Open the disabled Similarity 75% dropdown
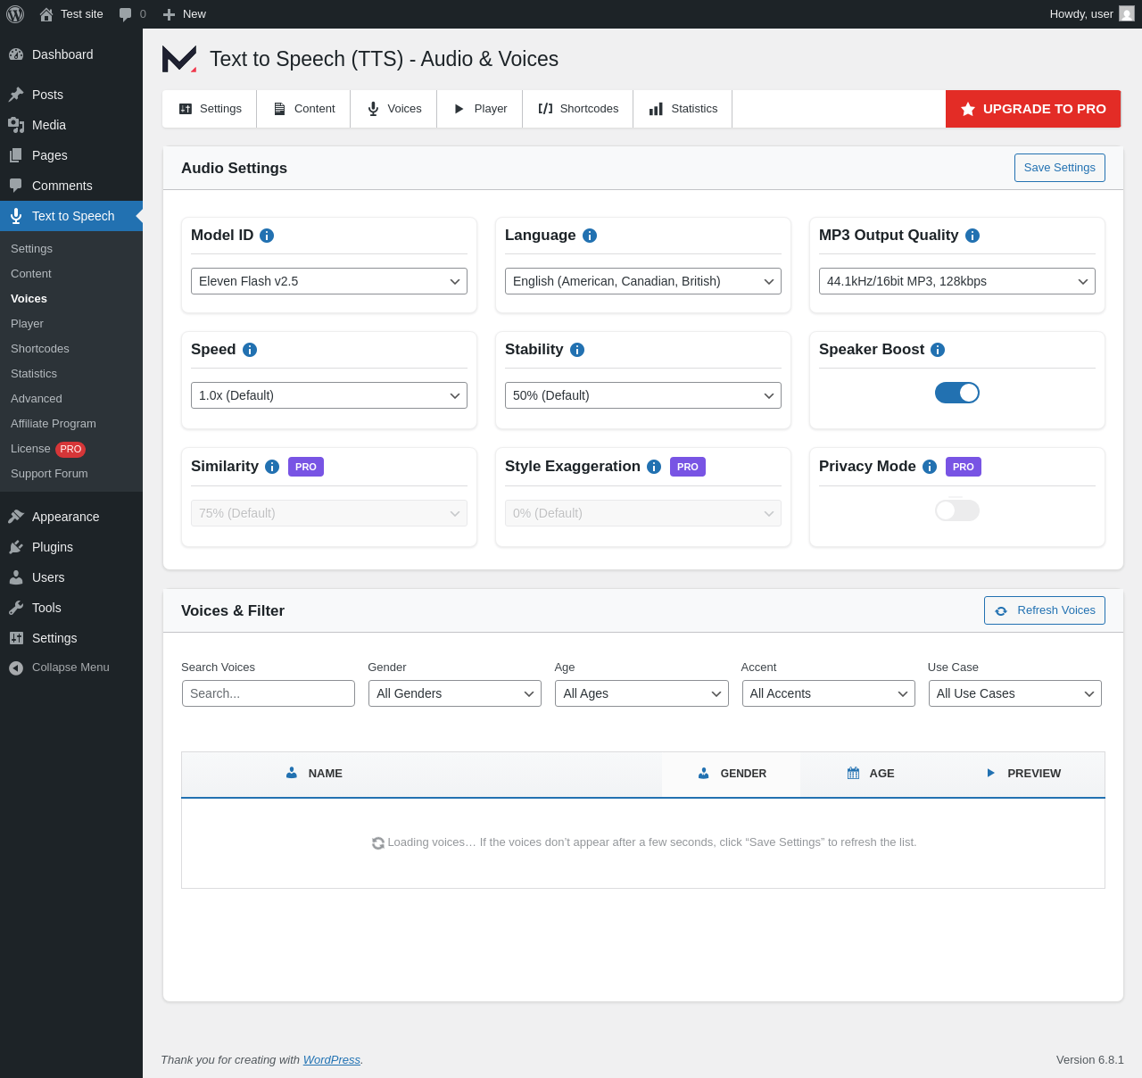Viewport: 1142px width, 1078px height. [329, 513]
